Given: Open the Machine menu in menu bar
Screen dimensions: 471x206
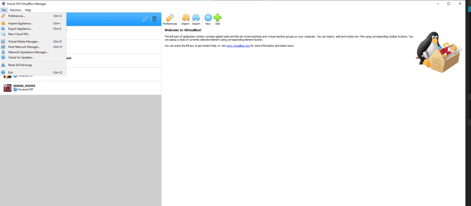Looking at the screenshot, I should tap(15, 10).
